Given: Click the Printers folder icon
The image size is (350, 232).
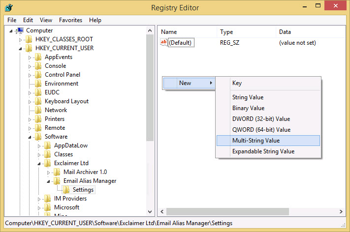Looking at the screenshot, I should point(38,119).
